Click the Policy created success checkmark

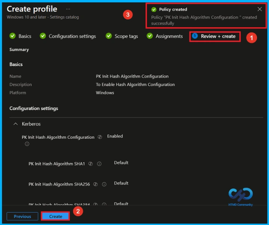pyautogui.click(x=154, y=9)
